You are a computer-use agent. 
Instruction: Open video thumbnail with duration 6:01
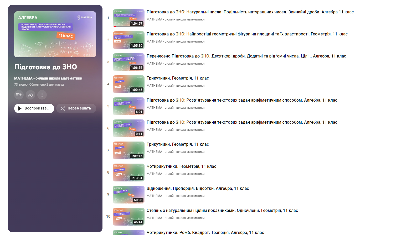coord(129,106)
